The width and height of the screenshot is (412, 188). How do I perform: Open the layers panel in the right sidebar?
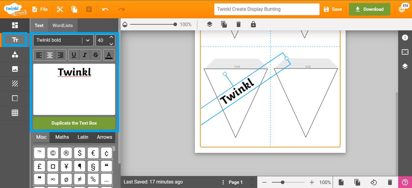pyautogui.click(x=405, y=66)
